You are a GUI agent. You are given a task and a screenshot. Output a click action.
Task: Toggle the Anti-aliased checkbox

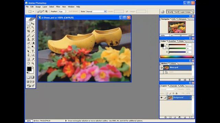click(68, 11)
